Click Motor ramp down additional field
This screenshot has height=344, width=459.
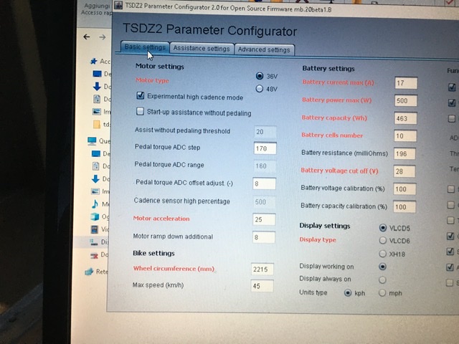pyautogui.click(x=263, y=237)
